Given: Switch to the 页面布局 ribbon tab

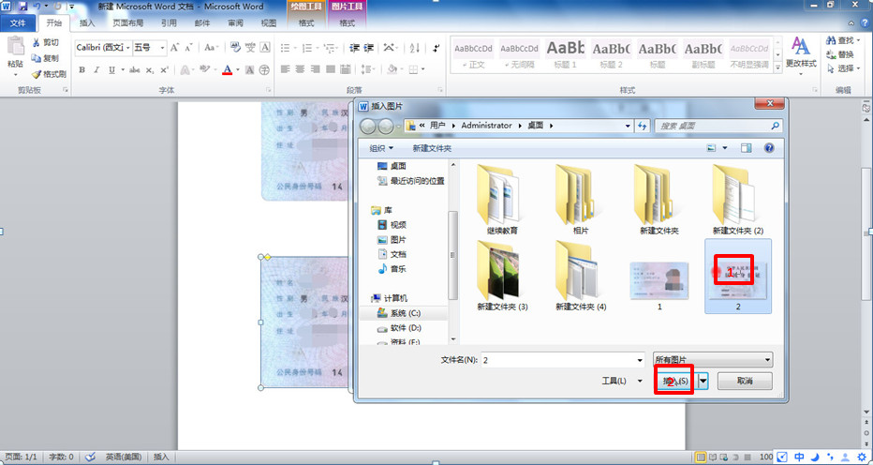Looking at the screenshot, I should 128,23.
